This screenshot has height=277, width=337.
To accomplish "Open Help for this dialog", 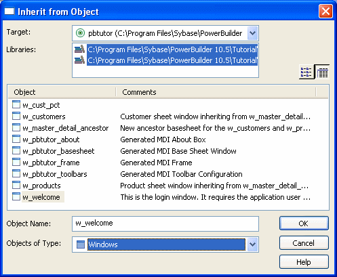I will [x=304, y=262].
